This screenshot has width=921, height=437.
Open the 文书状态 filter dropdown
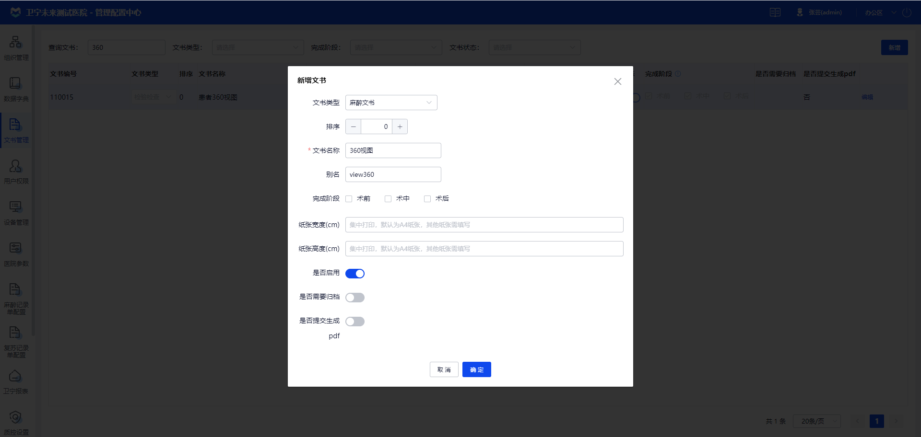[x=535, y=47]
